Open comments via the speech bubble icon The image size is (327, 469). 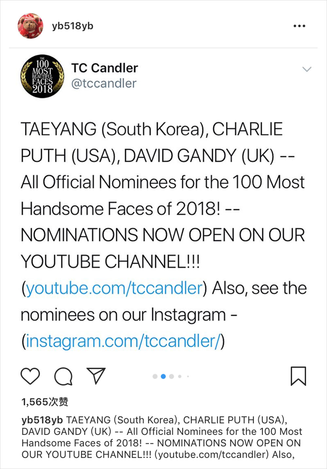[63, 376]
